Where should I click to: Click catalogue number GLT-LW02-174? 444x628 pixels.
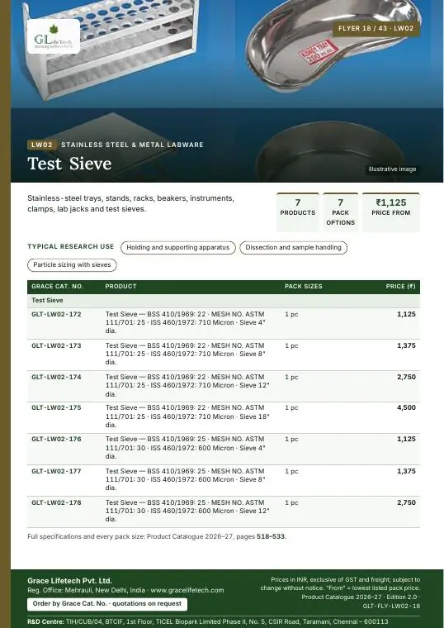tap(56, 377)
